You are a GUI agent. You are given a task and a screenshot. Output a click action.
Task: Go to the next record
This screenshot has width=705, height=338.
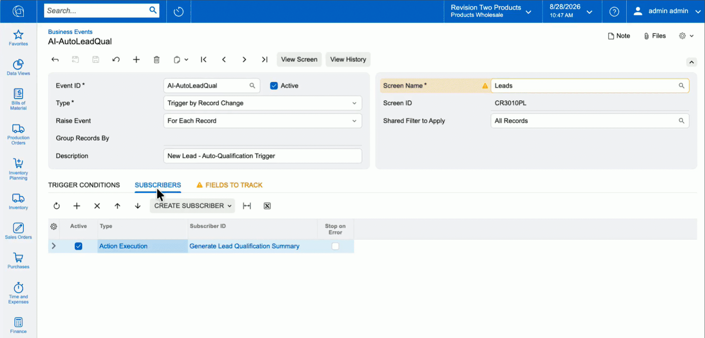coord(244,60)
